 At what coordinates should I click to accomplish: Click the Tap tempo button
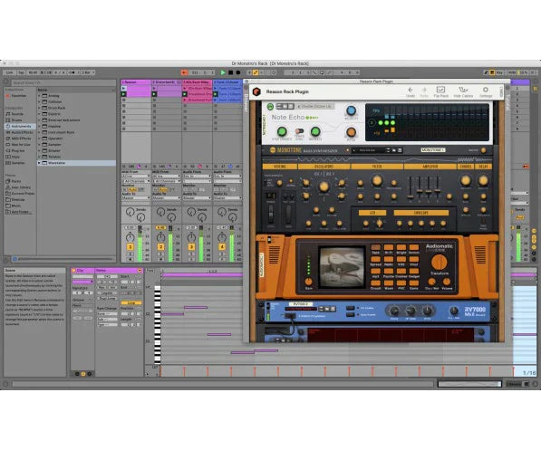click(x=21, y=72)
